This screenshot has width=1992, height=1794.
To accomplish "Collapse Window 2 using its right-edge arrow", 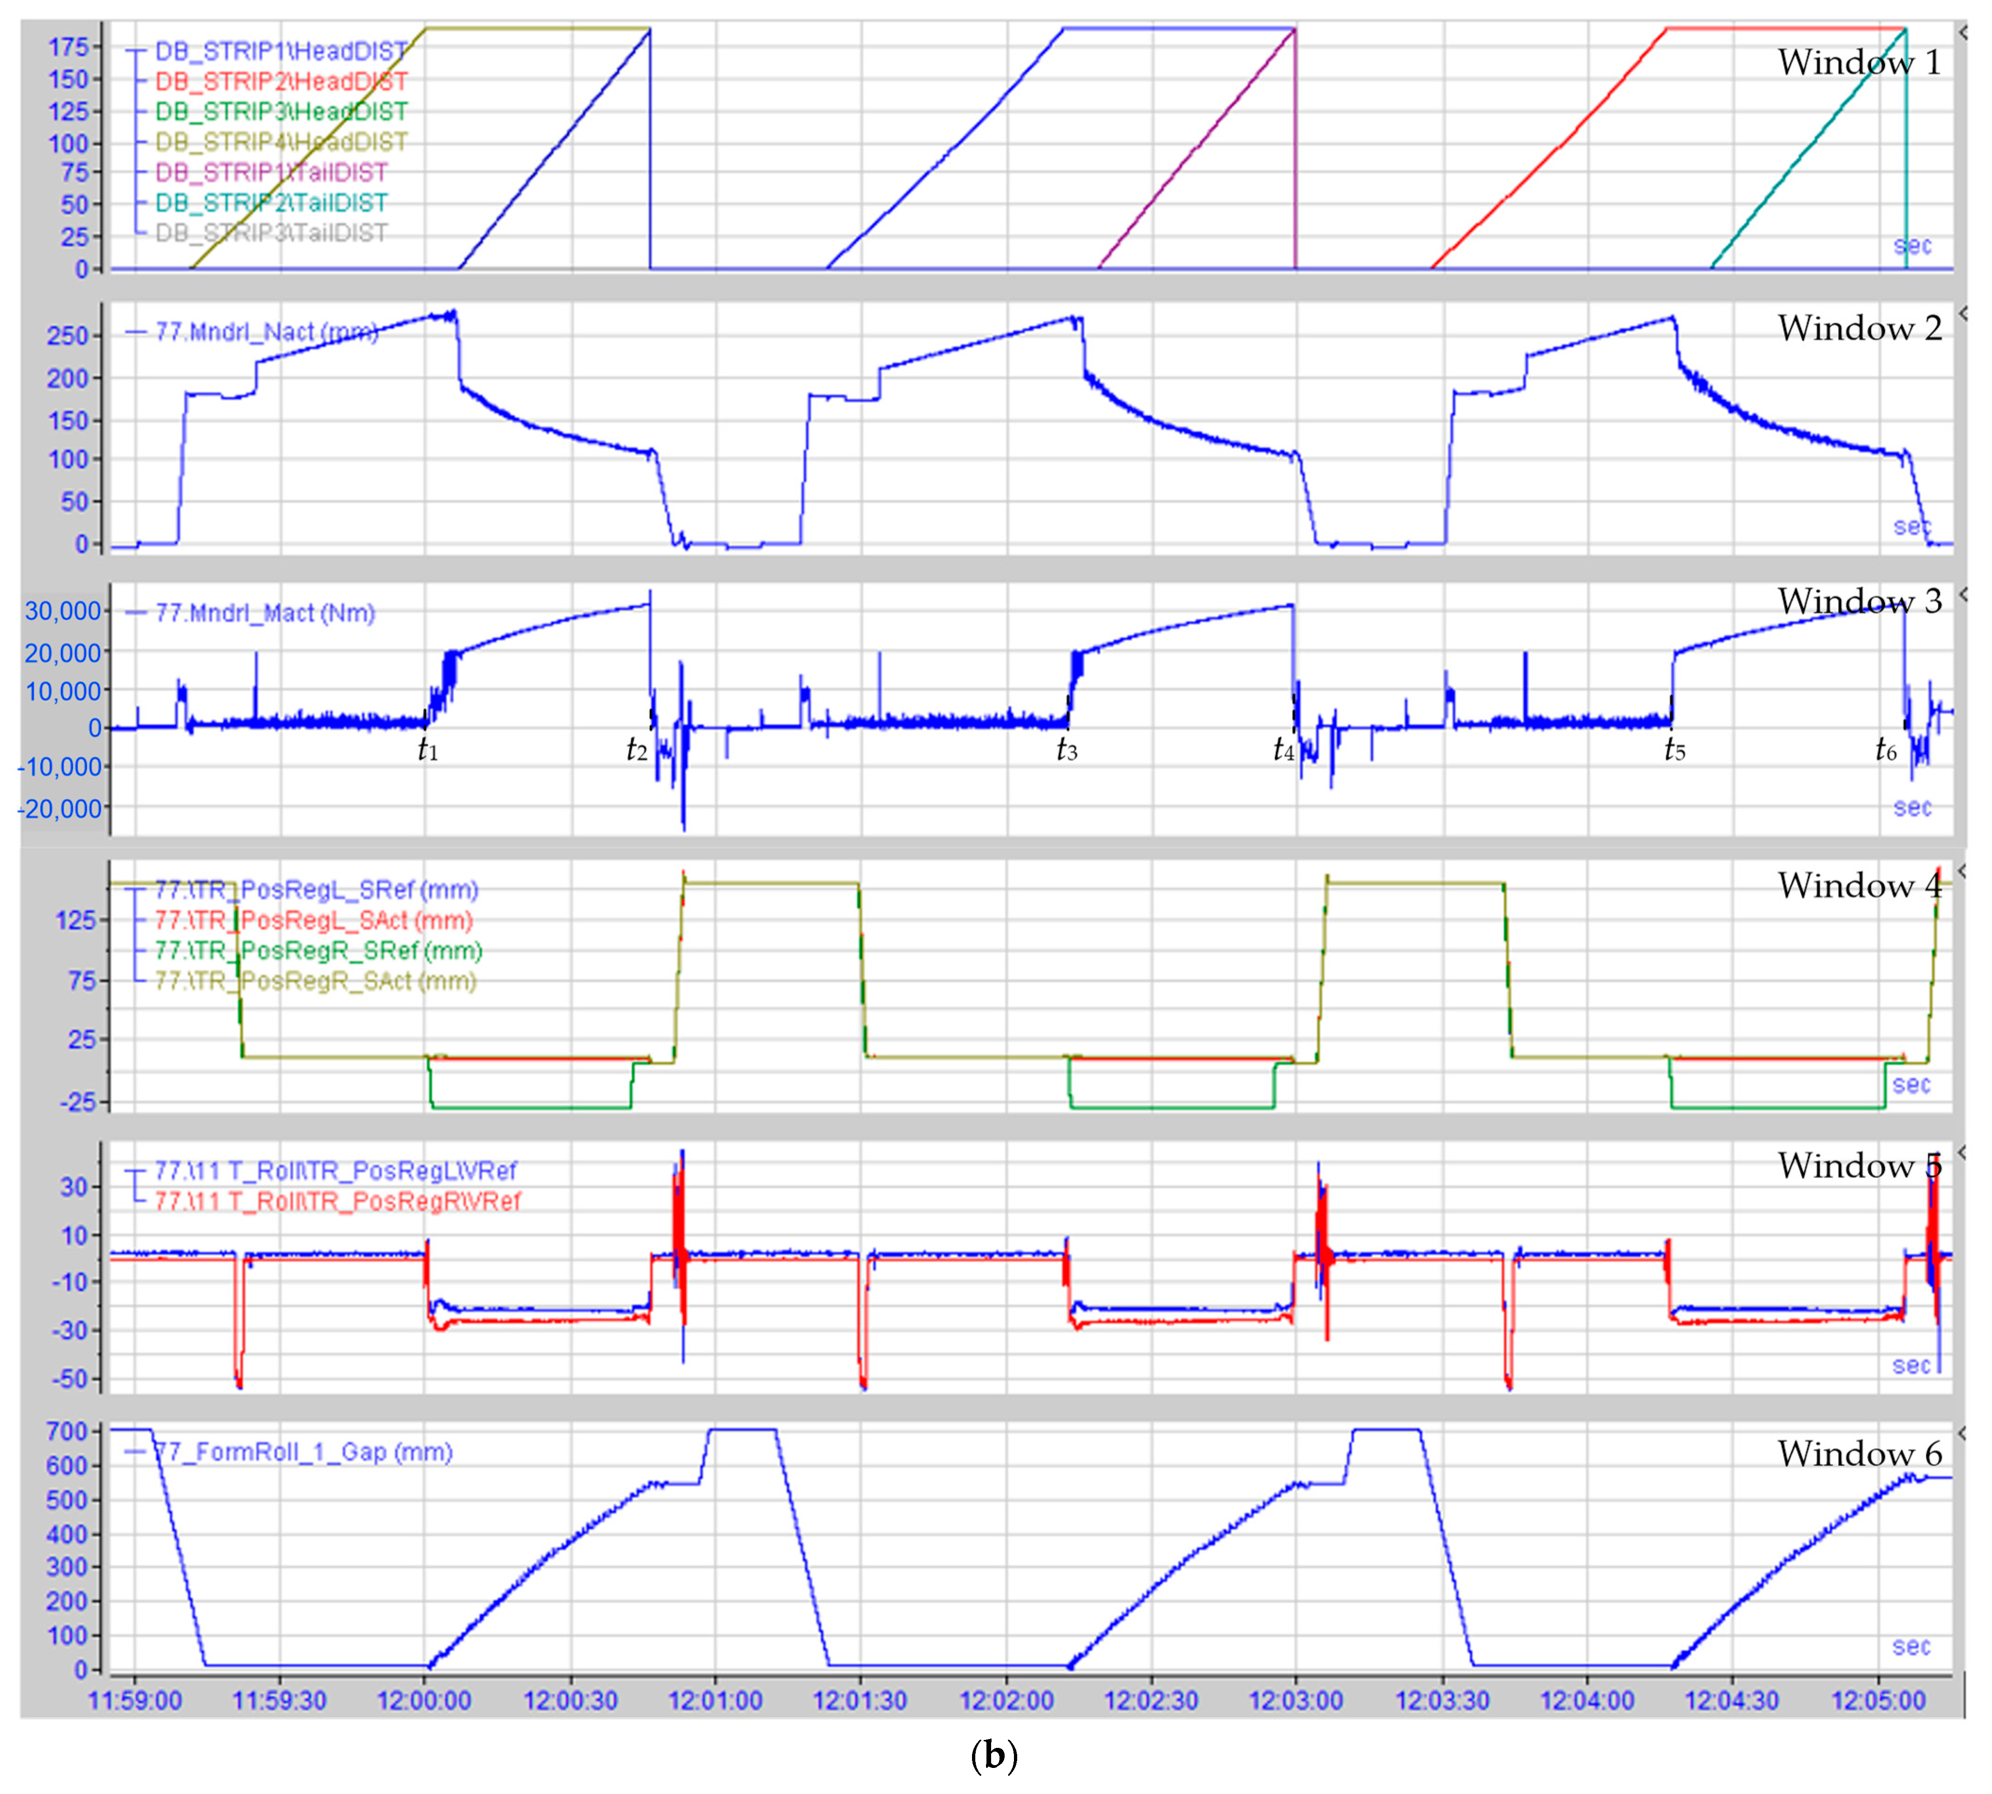I will tap(1963, 314).
